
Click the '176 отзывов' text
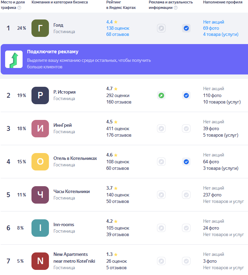click(119, 135)
